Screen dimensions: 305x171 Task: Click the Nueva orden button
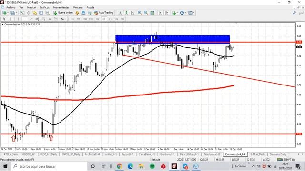click(63, 13)
